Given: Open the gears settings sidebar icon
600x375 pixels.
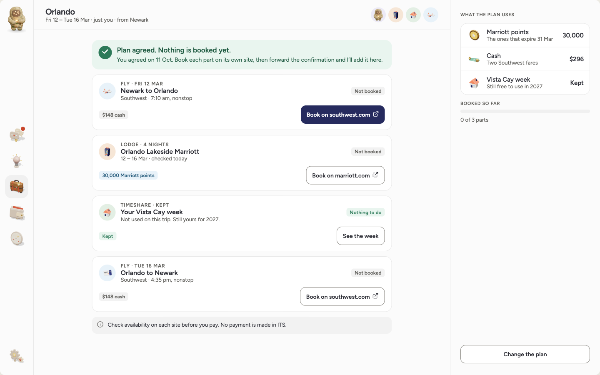Looking at the screenshot, I should point(17,356).
